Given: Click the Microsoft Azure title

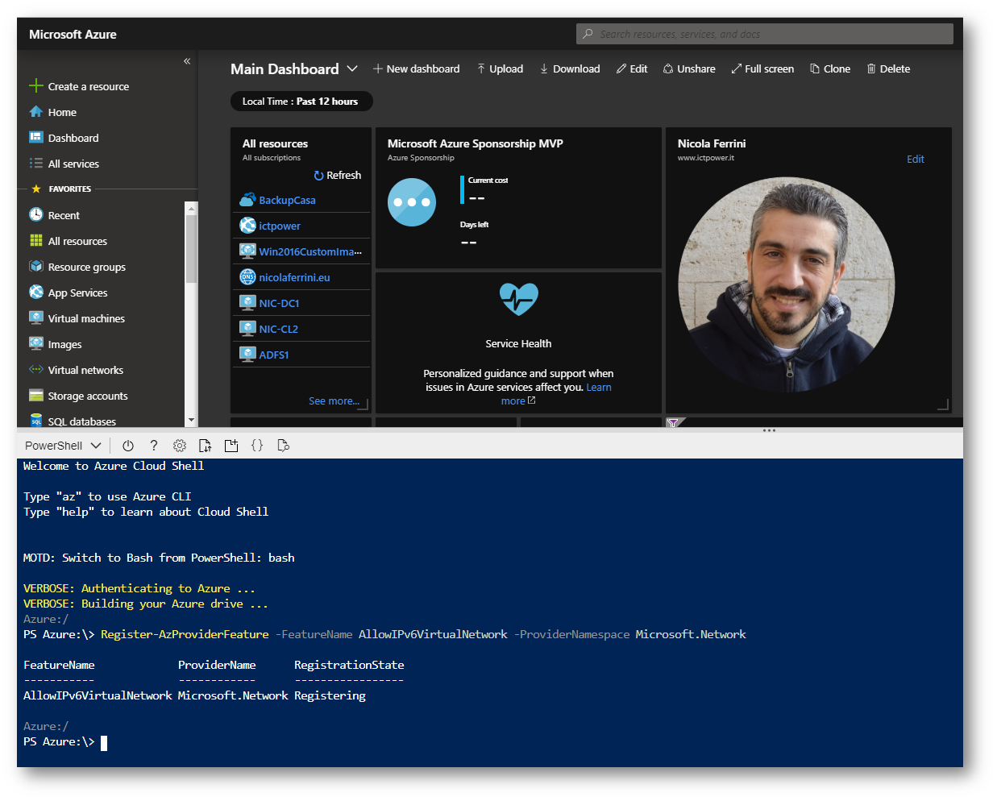Looking at the screenshot, I should (73, 35).
